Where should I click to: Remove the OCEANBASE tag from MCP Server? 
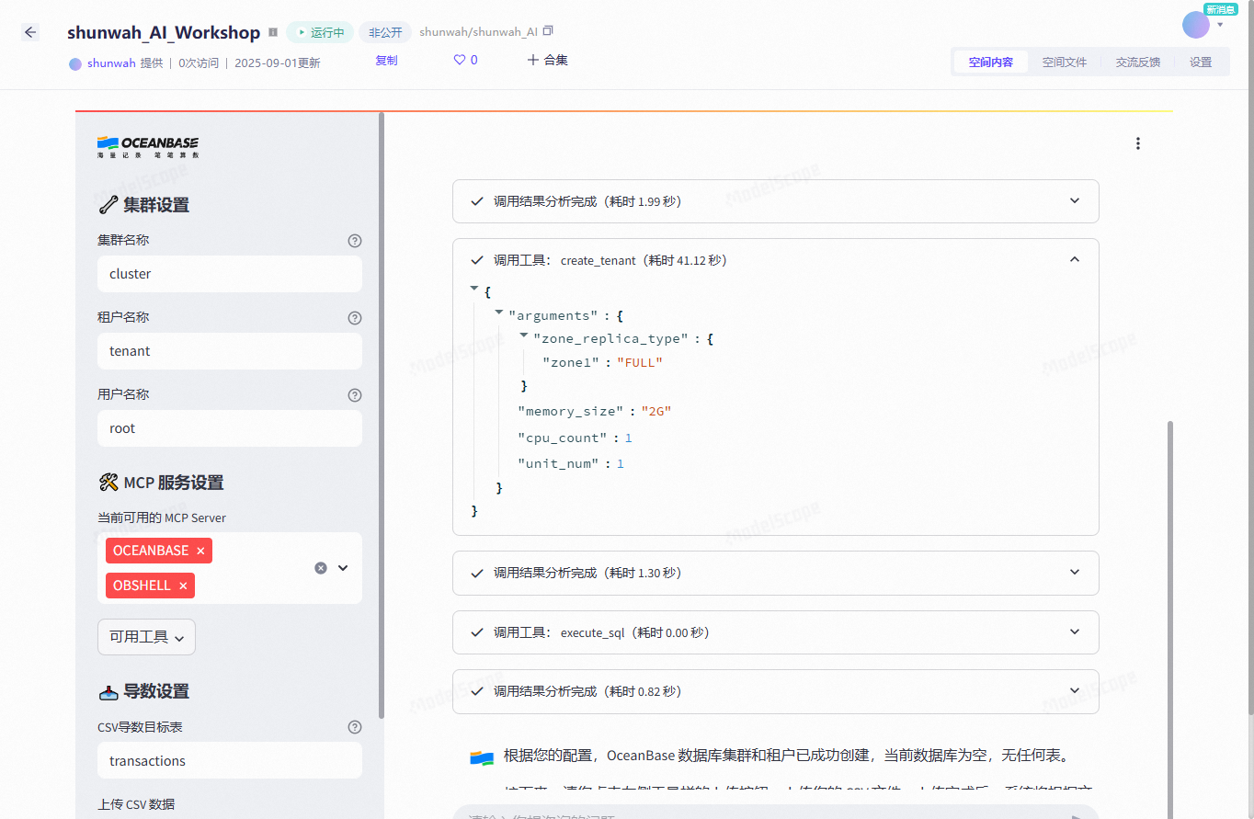coord(200,551)
